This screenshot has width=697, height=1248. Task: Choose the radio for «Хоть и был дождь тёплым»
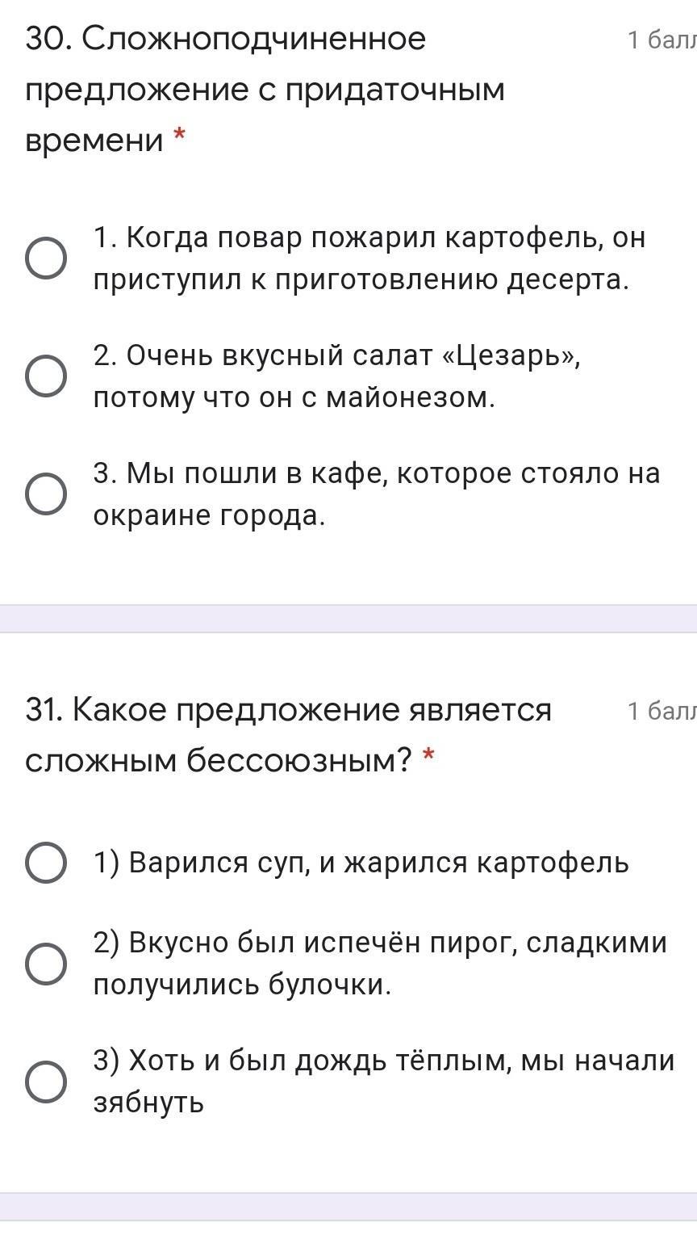click(46, 1082)
